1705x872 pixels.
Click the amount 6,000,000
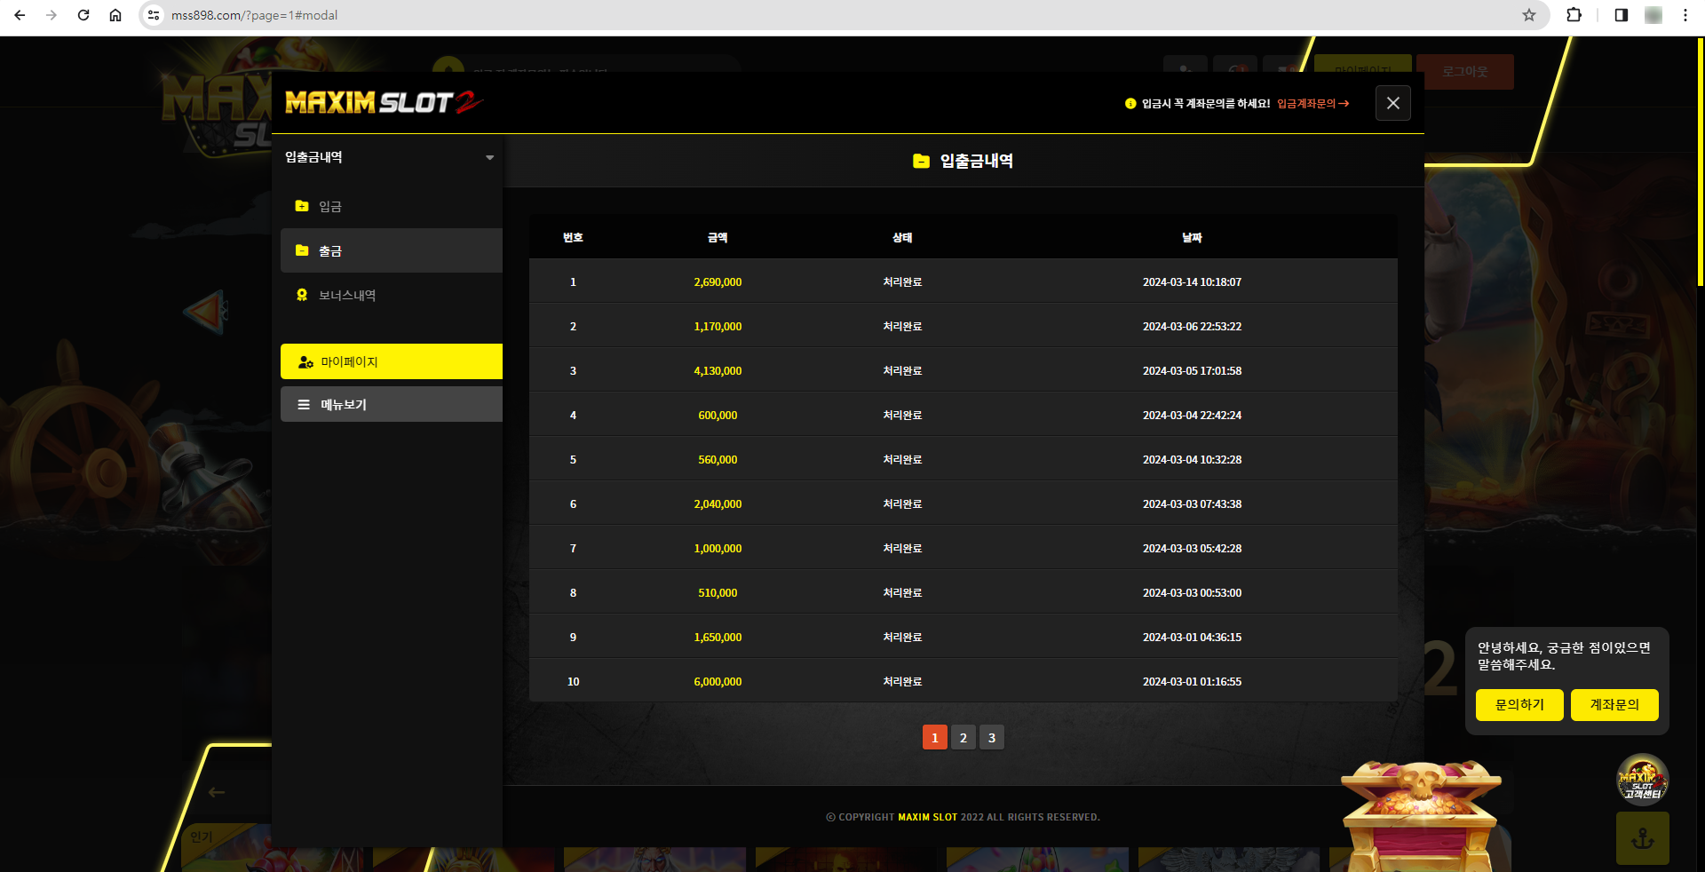pos(718,682)
